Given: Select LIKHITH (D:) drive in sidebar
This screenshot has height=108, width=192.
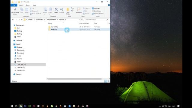Looking at the screenshot, I should (x=21, y=67).
